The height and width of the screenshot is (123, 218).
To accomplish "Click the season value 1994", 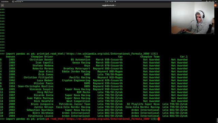I will coord(12,86).
